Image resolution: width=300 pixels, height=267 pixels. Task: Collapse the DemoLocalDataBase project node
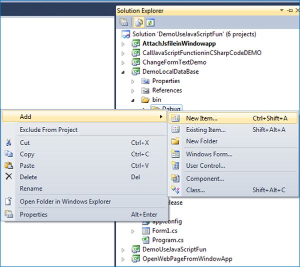(x=123, y=72)
